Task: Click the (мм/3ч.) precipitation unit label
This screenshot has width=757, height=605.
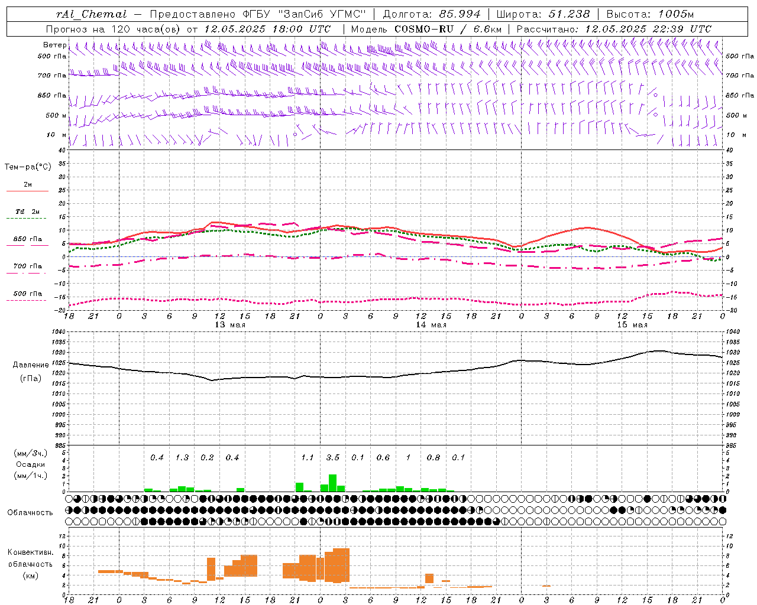Action: [32, 453]
